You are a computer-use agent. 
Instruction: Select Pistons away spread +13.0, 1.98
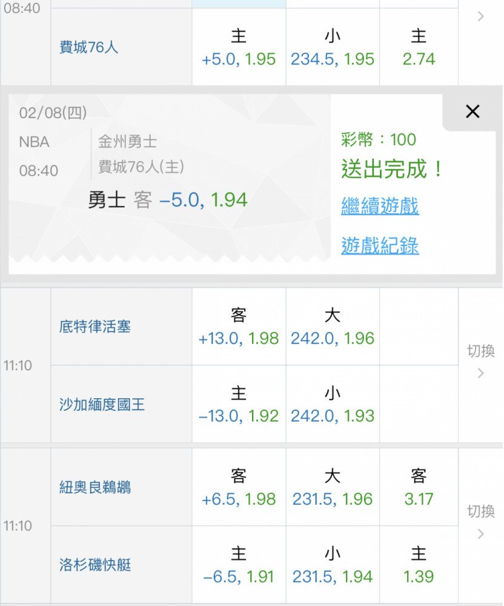[x=239, y=327]
